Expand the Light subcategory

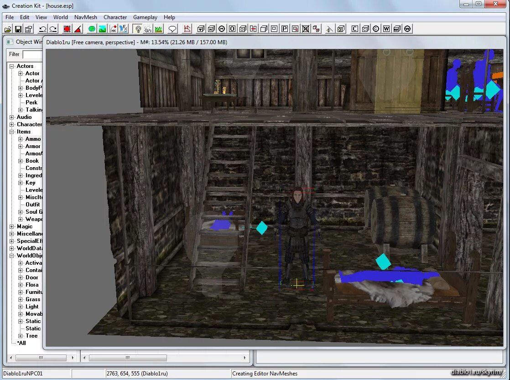pyautogui.click(x=21, y=307)
